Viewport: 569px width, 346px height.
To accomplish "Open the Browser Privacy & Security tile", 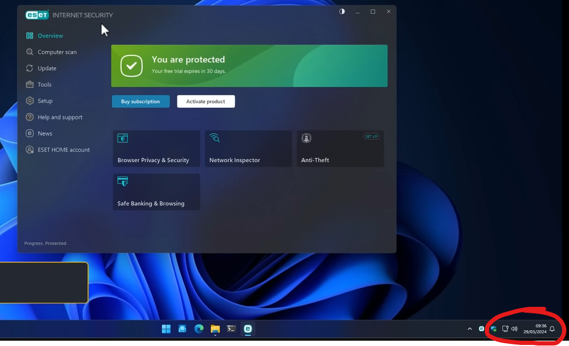I will [156, 149].
